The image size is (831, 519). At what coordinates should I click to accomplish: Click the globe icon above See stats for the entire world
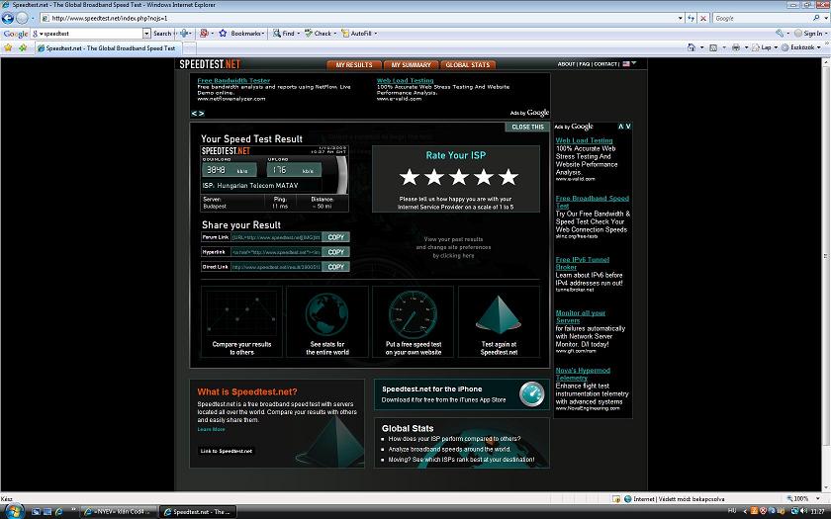327,314
